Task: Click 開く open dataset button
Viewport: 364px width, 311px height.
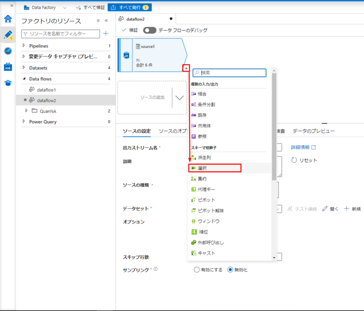Action: pyautogui.click(x=330, y=209)
